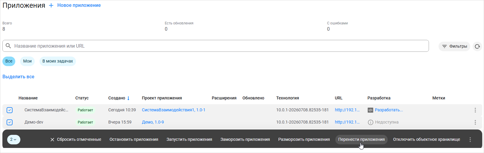
Task: Sort by the Создано column header
Action: point(117,98)
